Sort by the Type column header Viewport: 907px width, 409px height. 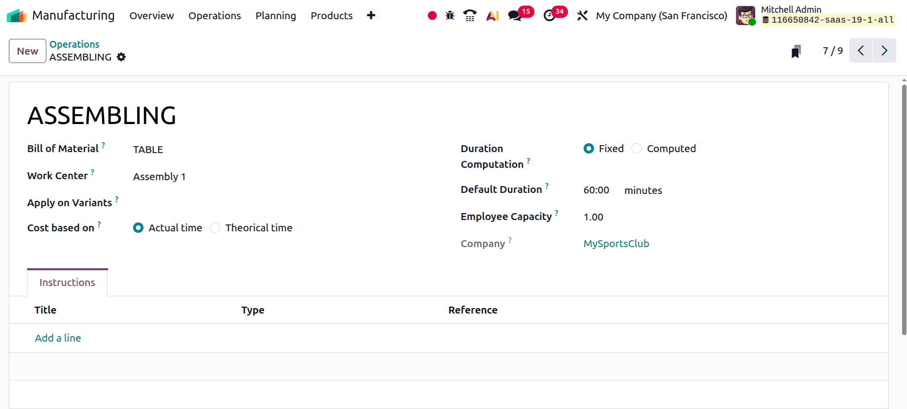tap(253, 310)
